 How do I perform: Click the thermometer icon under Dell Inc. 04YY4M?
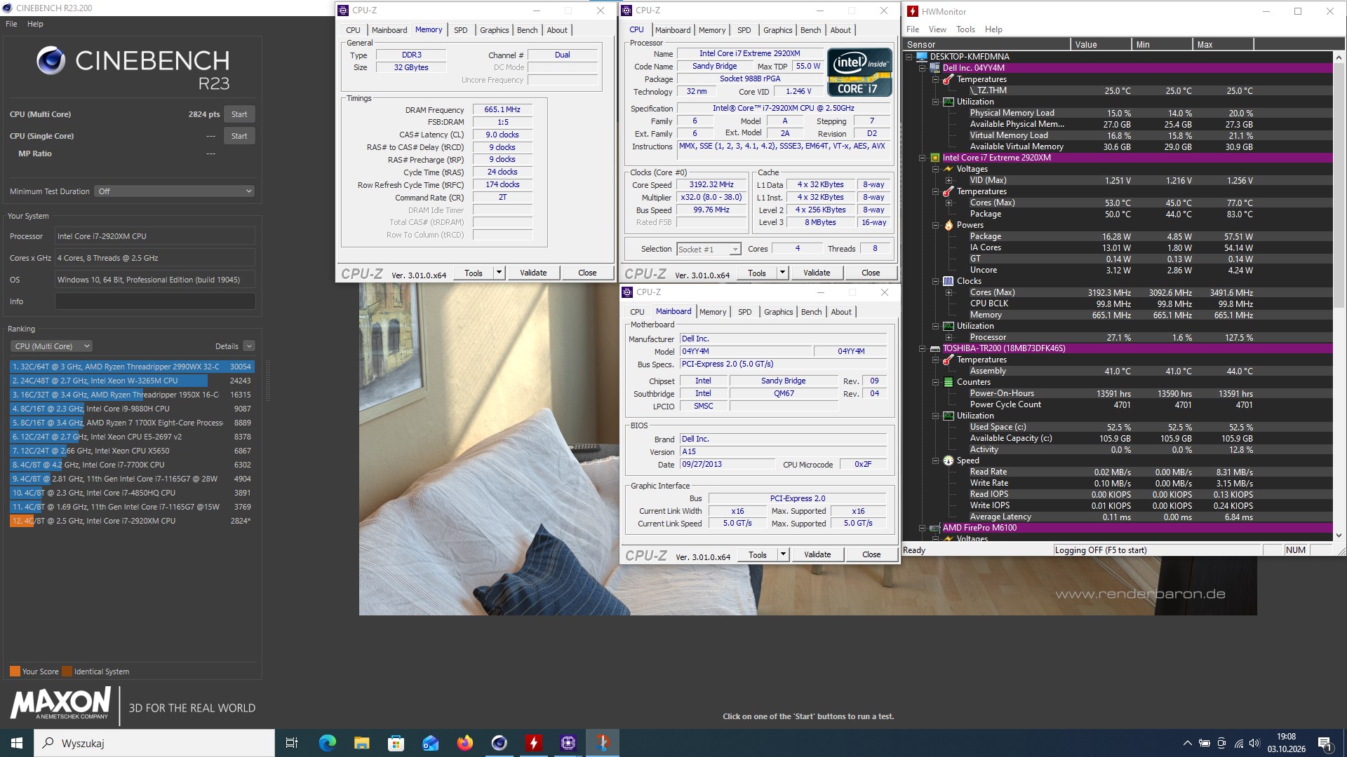tap(949, 79)
